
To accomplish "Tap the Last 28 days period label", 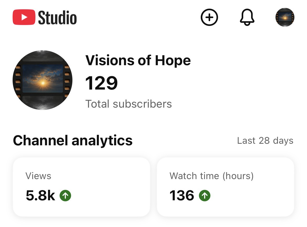I will click(265, 141).
